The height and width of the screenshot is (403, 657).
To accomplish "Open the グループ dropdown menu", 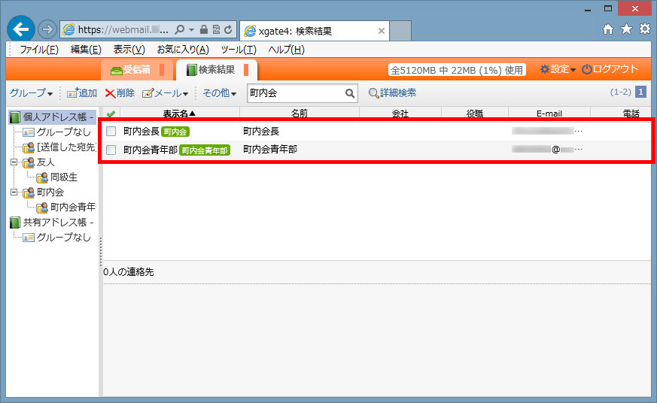I will pos(31,93).
